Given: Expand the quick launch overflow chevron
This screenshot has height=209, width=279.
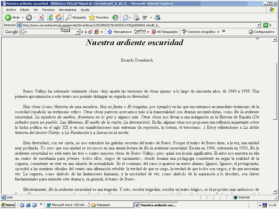Looking at the screenshot, I should click(41, 204).
